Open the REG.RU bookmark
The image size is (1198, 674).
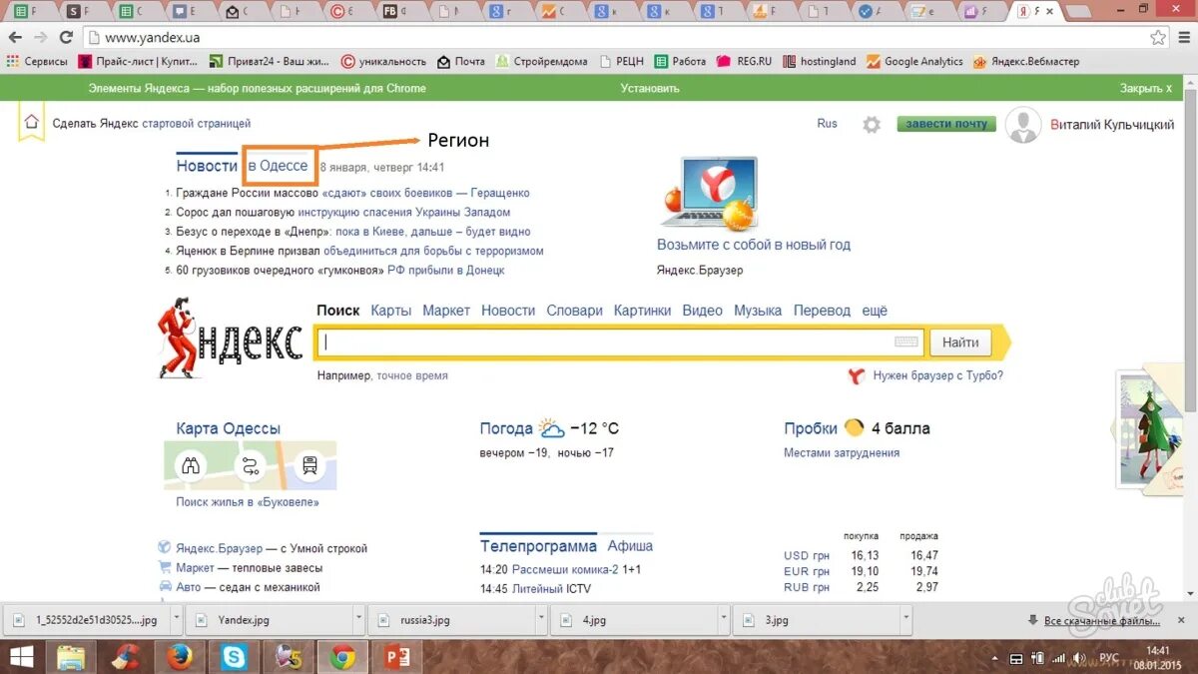745,61
